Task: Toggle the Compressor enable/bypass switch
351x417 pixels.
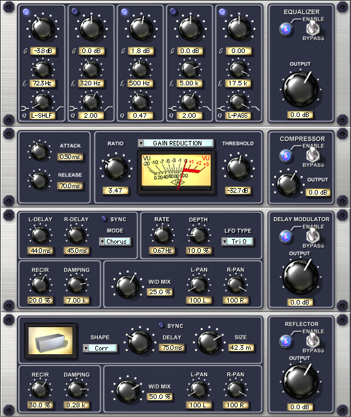Action: click(313, 155)
